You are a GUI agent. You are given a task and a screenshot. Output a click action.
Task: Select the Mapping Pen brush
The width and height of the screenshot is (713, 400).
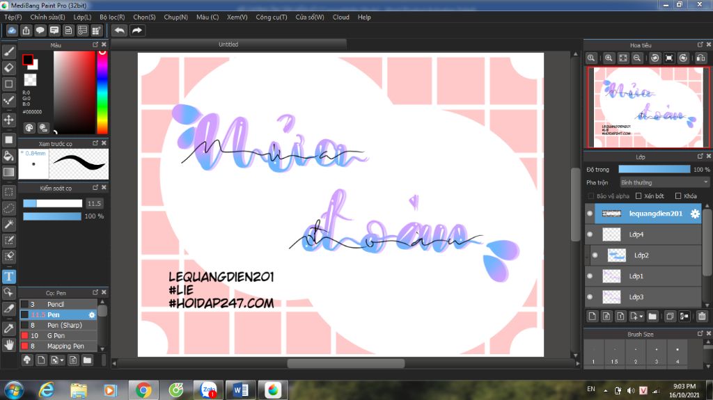(58, 346)
